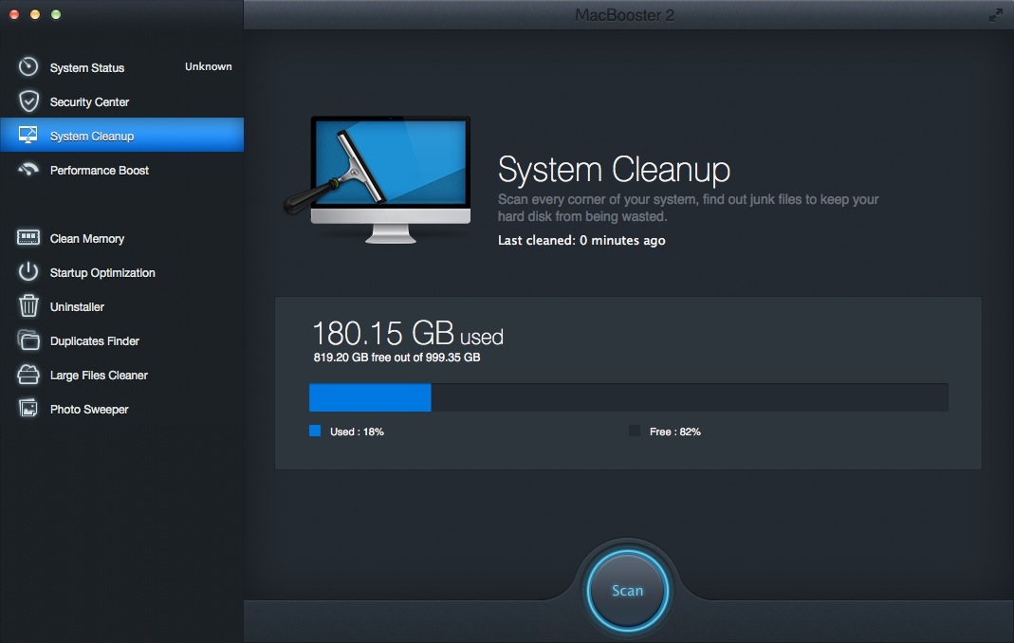Click the Startup Optimization power icon
1014x643 pixels.
pyautogui.click(x=28, y=272)
